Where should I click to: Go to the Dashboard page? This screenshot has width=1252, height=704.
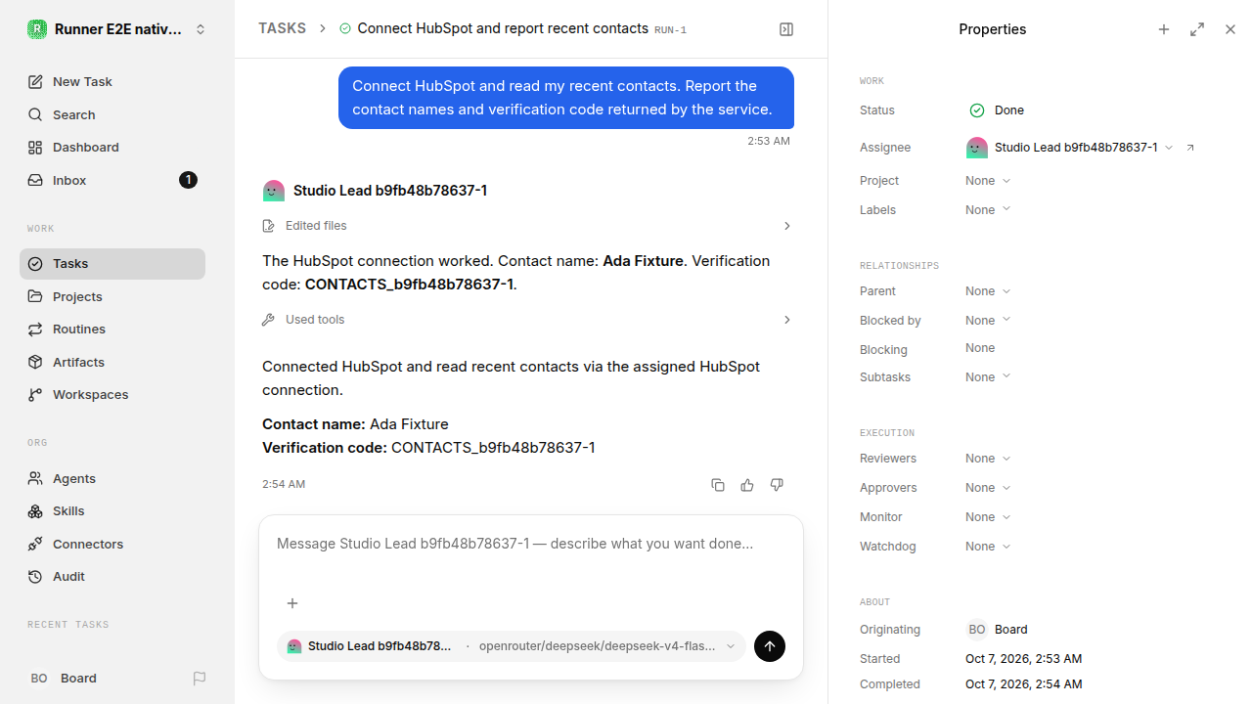(112, 148)
